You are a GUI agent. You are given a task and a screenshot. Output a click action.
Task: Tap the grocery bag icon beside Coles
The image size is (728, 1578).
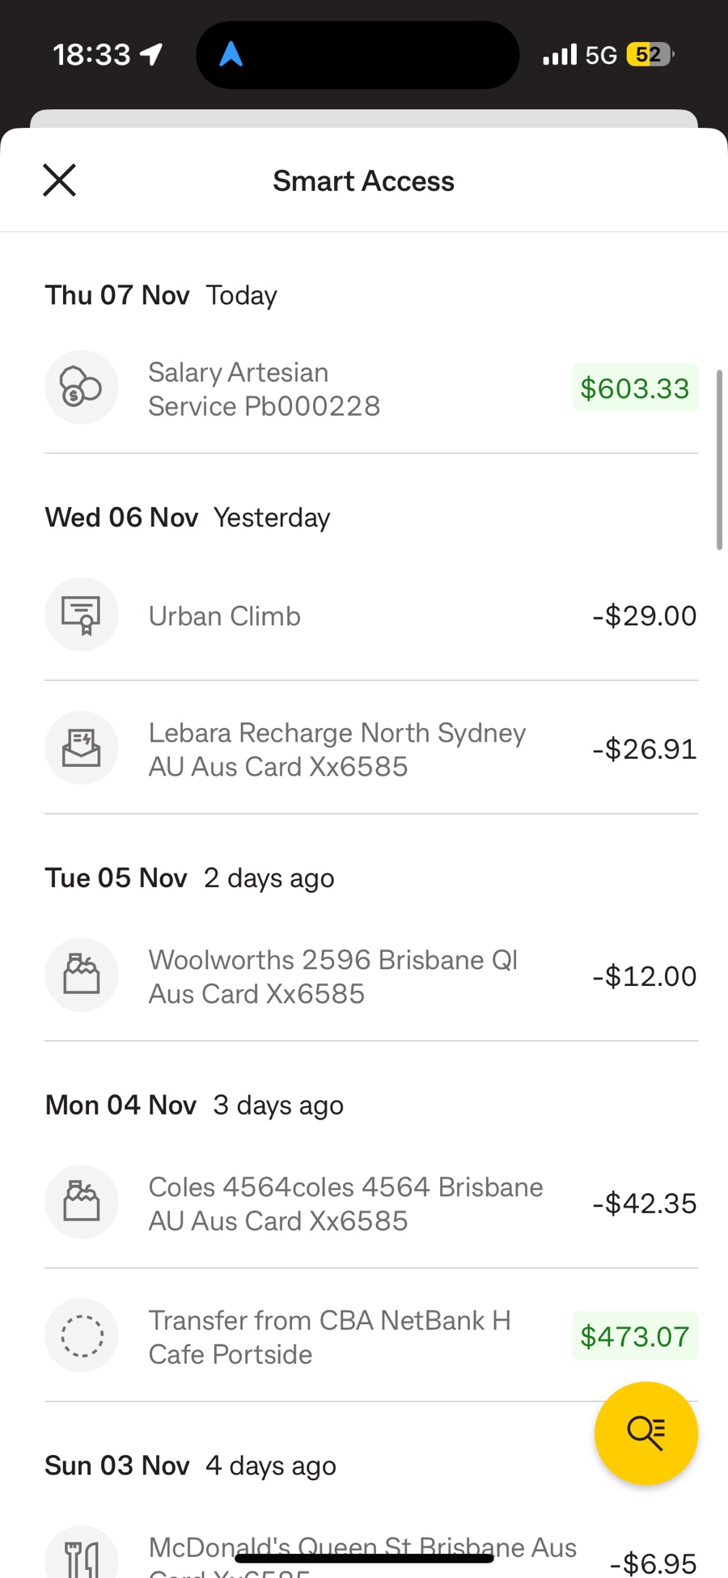pyautogui.click(x=82, y=1203)
